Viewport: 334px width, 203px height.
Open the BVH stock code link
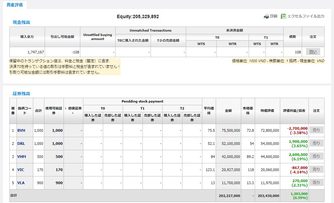pos(21,130)
